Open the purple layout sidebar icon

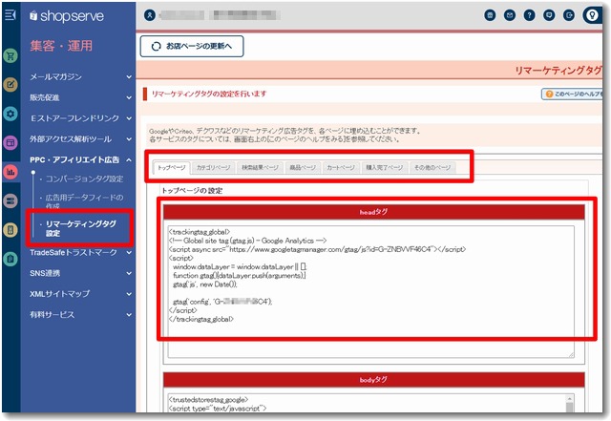coord(11,142)
